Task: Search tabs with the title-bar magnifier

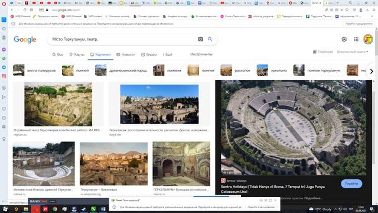Action: click(x=350, y=3)
